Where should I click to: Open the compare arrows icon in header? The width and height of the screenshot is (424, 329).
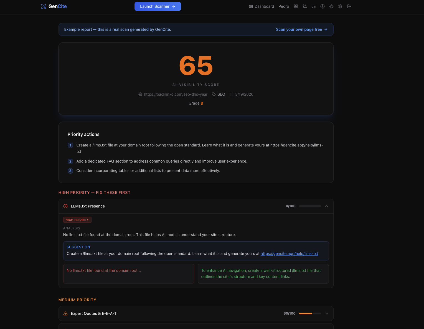coord(305,6)
